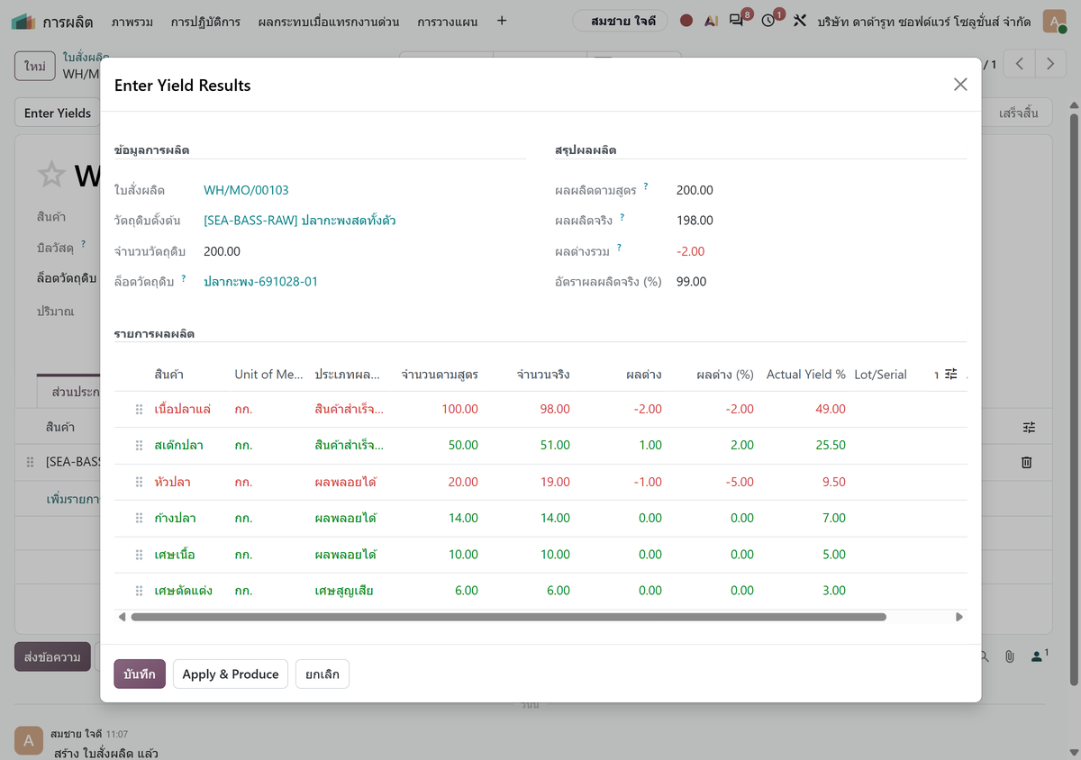Viewport: 1081px width, 760px height.
Task: Click drag handle of เศษเนื้อ row
Action: pos(139,555)
